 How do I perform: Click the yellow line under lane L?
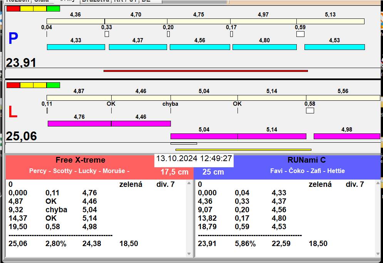coord(243,150)
